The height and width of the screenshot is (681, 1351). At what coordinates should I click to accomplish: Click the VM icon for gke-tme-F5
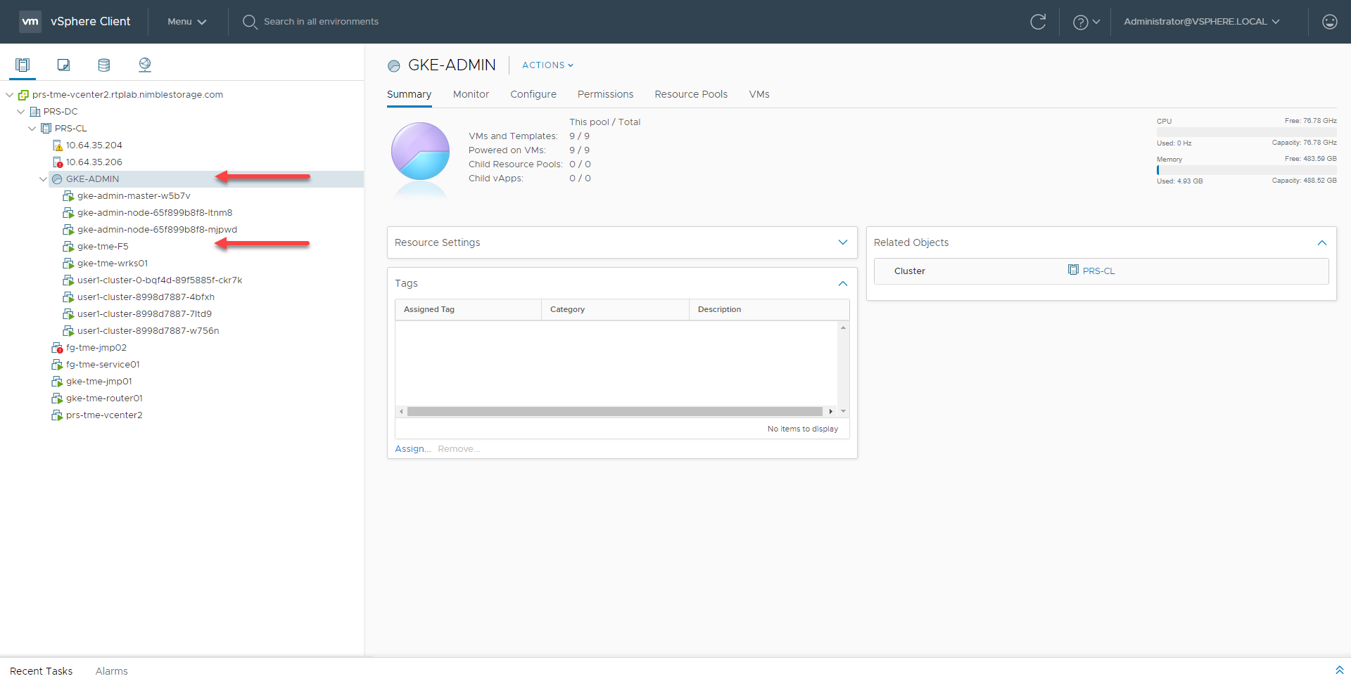tap(68, 247)
